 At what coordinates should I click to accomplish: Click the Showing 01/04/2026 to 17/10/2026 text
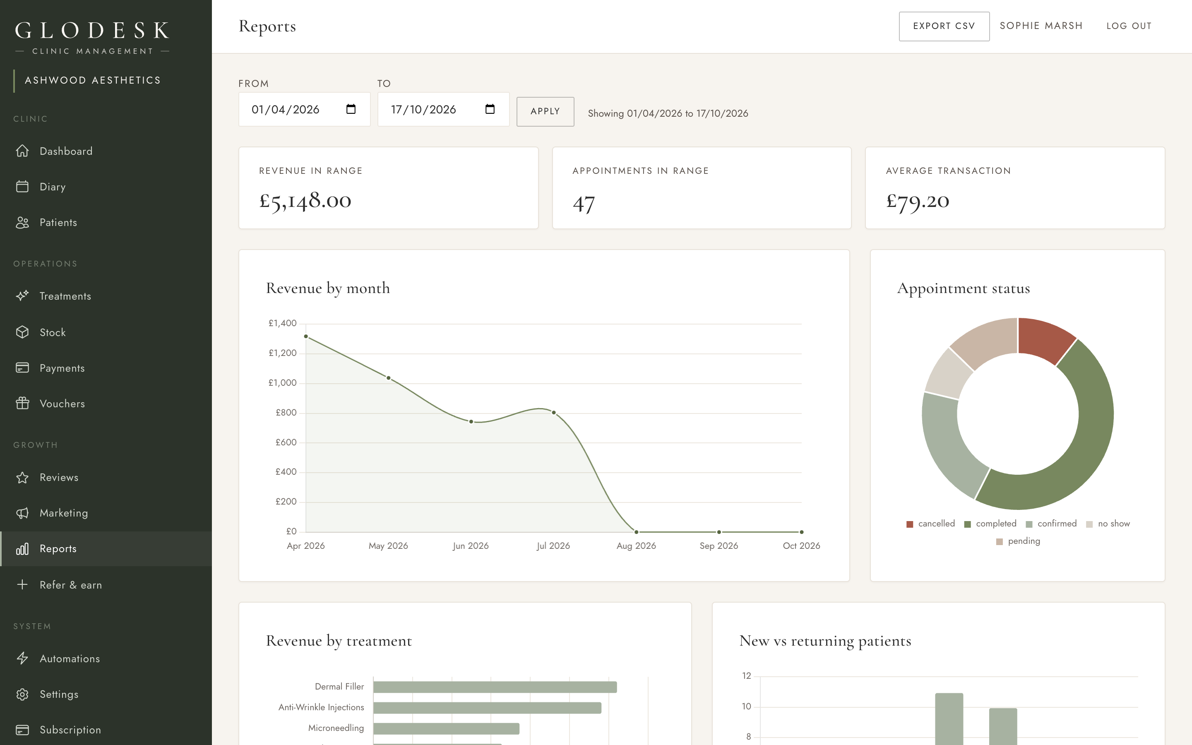(x=668, y=113)
